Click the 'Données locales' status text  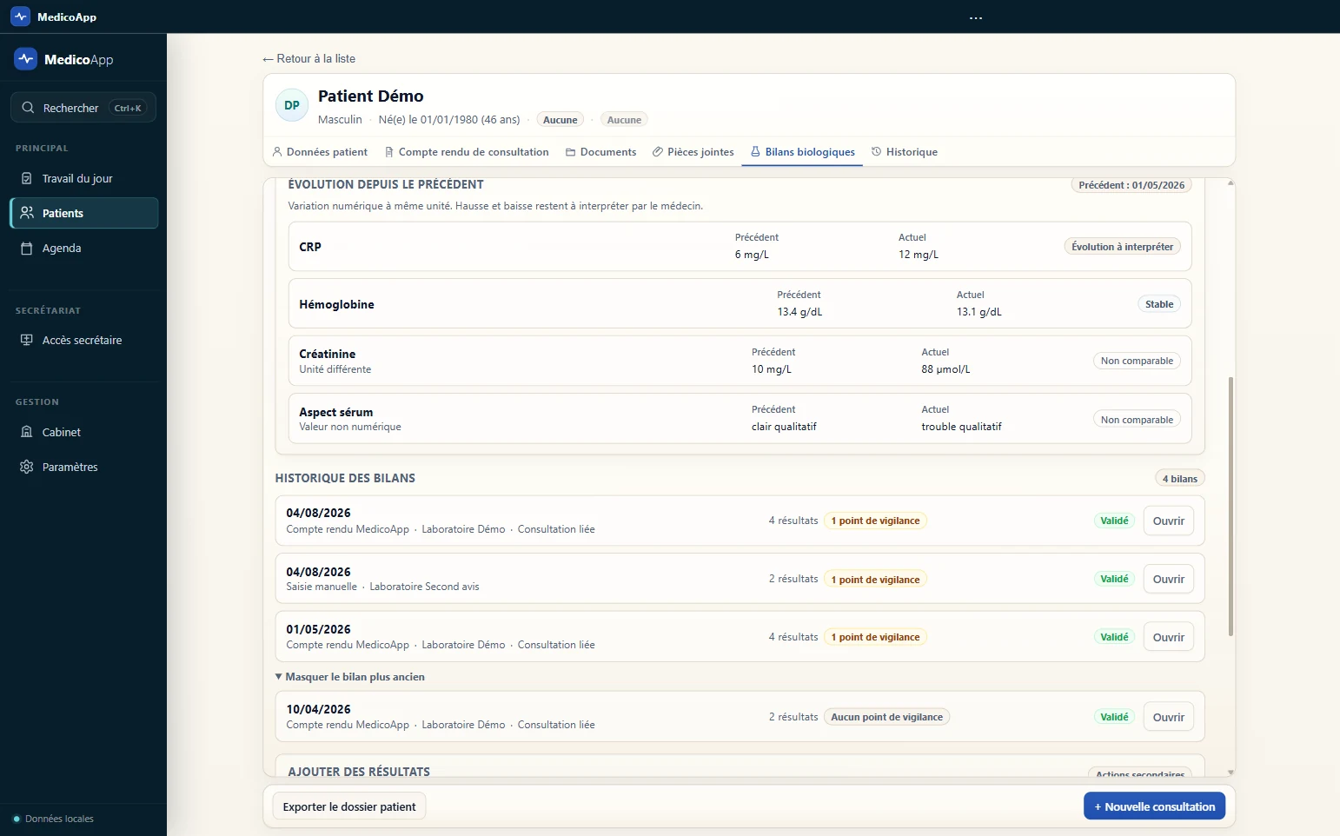(59, 819)
